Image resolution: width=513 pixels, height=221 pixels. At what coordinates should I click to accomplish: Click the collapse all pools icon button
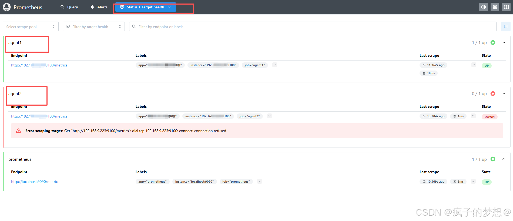[505, 26]
